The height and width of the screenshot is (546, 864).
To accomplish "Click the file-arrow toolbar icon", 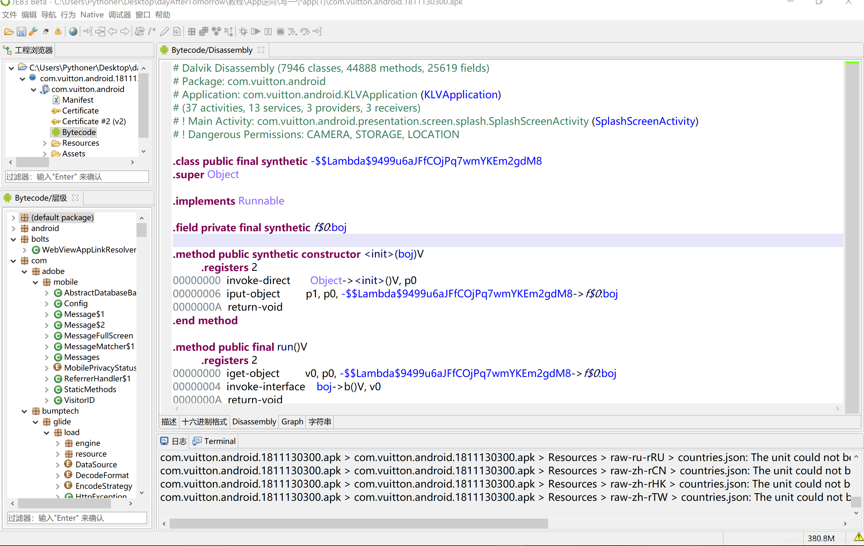I will pos(177,32).
